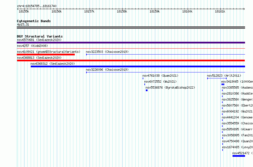The height and width of the screenshot is (167, 253).
Task: Click the thick blue nsv6368312 variant bar
Action: [138, 66]
